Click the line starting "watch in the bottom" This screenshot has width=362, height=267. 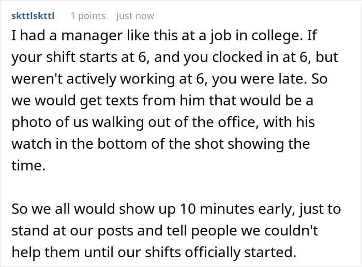click(x=161, y=144)
